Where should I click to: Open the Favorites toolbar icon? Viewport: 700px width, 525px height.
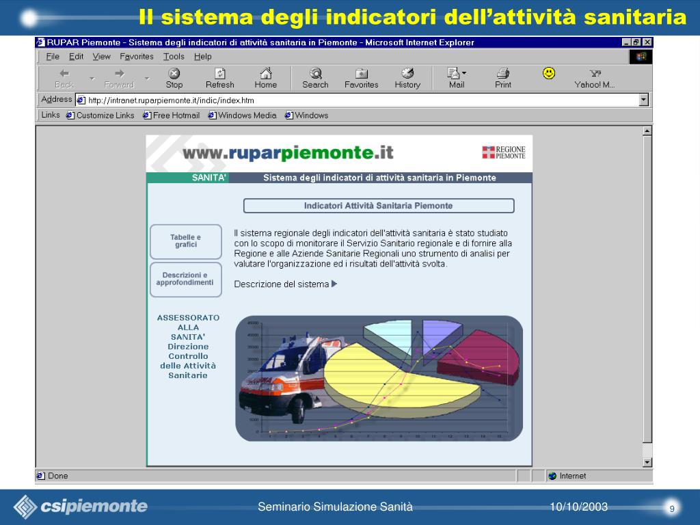pos(361,74)
